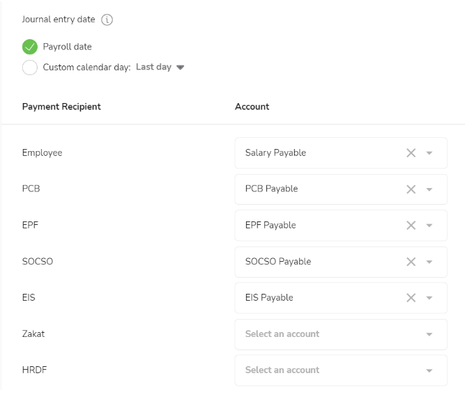Remove the EIS Payable account selection
This screenshot has width=465, height=408.
tap(411, 298)
